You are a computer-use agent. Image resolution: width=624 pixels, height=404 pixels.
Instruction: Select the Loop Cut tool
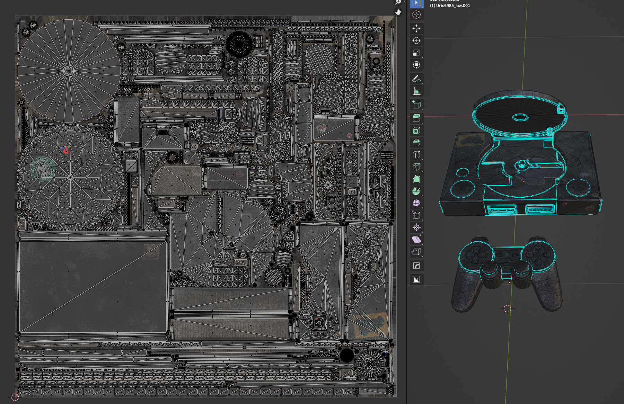(x=416, y=155)
